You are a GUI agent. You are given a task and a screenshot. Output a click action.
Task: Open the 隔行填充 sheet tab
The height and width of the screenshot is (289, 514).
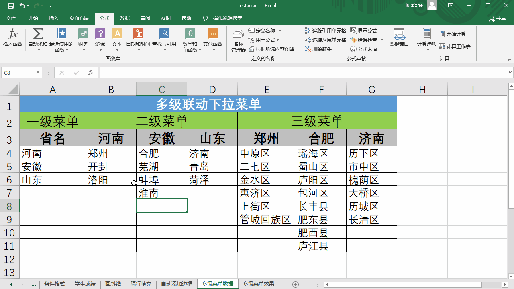pos(141,284)
